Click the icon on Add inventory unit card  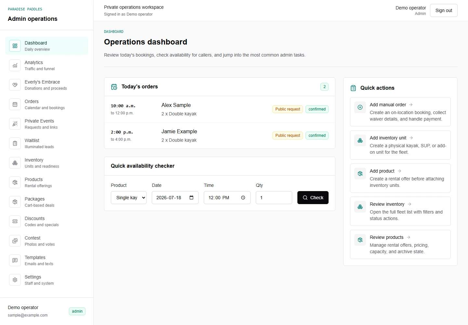(x=360, y=140)
